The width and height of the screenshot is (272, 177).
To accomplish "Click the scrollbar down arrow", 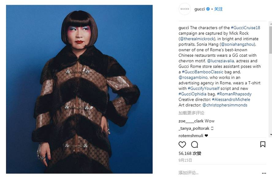I will point(270,135).
